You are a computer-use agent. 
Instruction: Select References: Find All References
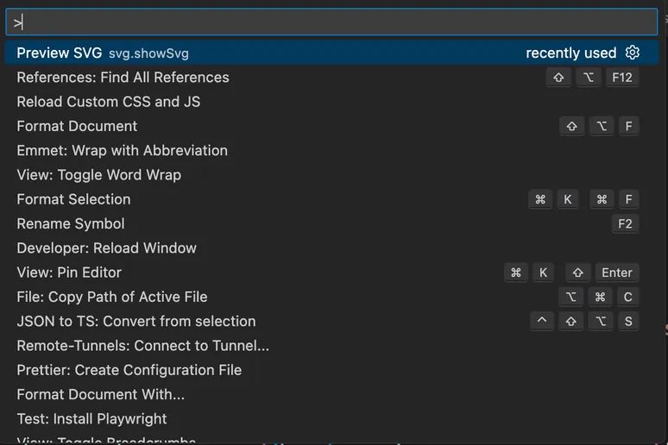click(123, 78)
